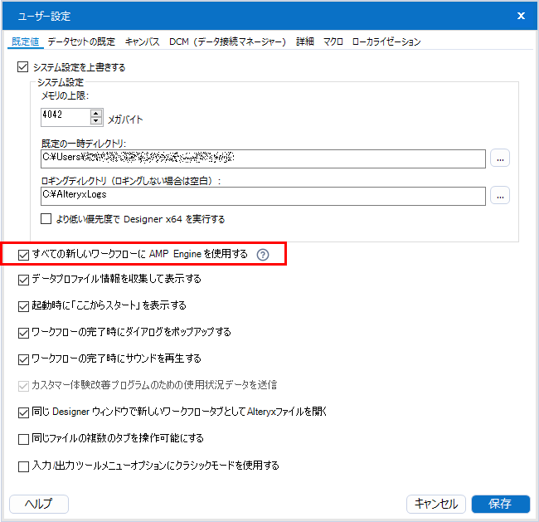Uncheck データプロファイル情報を収集して表示する

pyautogui.click(x=23, y=279)
